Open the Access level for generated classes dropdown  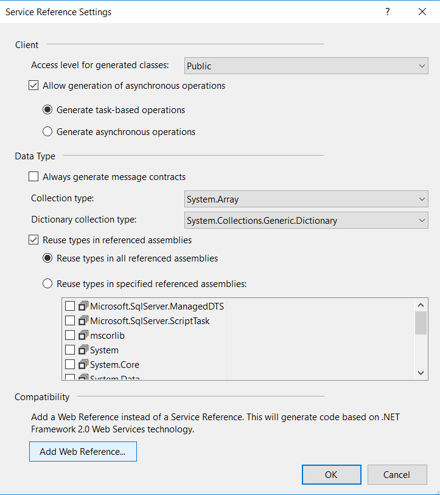[421, 66]
